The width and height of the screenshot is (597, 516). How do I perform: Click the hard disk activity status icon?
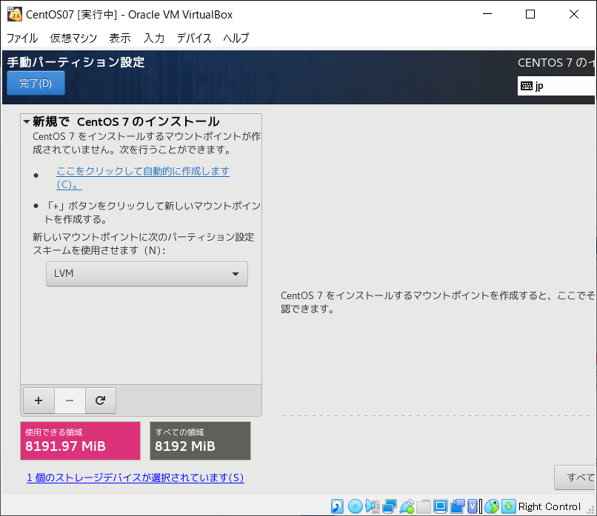tap(337, 507)
